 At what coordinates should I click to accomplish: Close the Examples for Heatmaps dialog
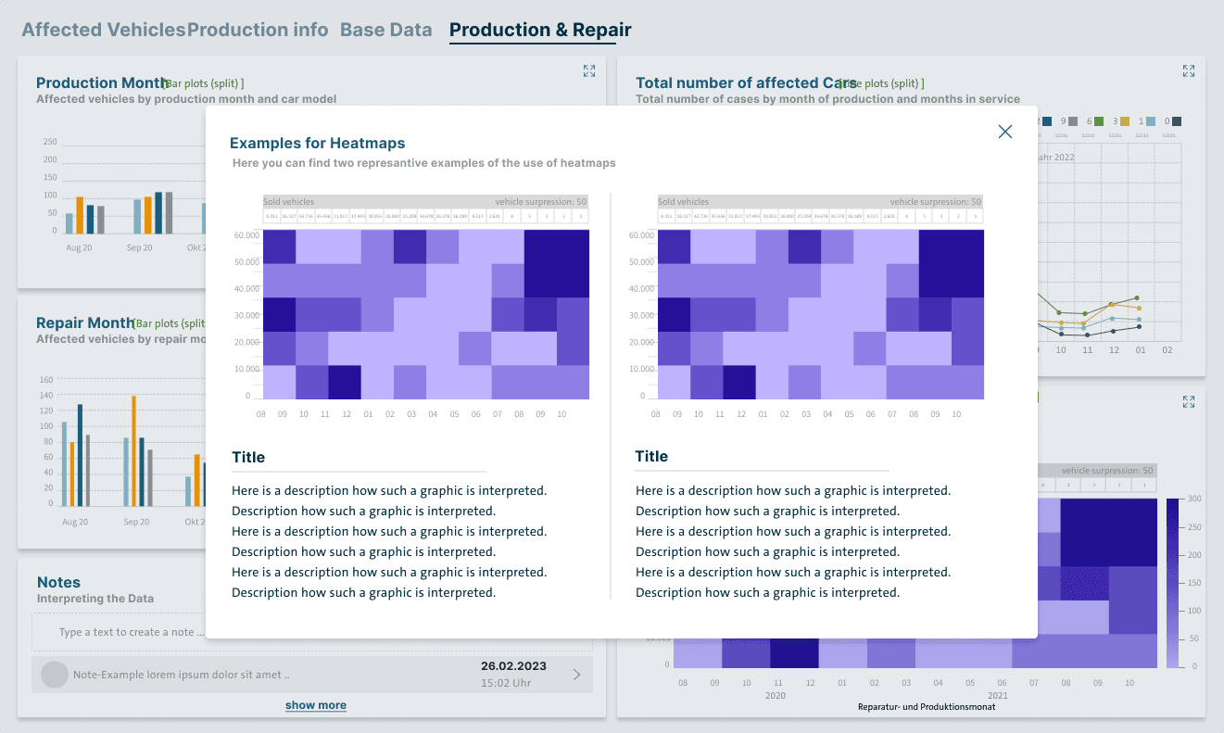pos(1005,132)
